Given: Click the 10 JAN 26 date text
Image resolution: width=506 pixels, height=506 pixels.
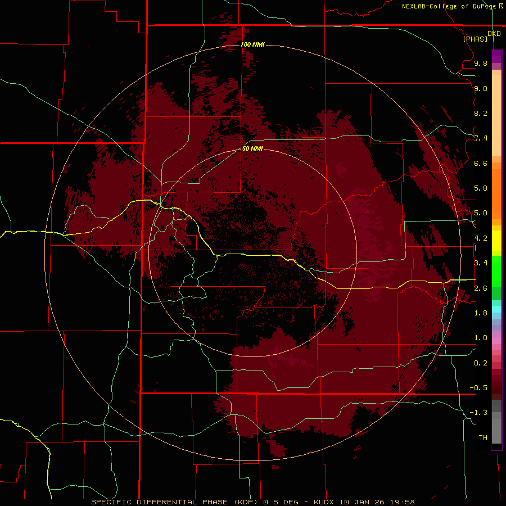Looking at the screenshot, I should (x=362, y=502).
